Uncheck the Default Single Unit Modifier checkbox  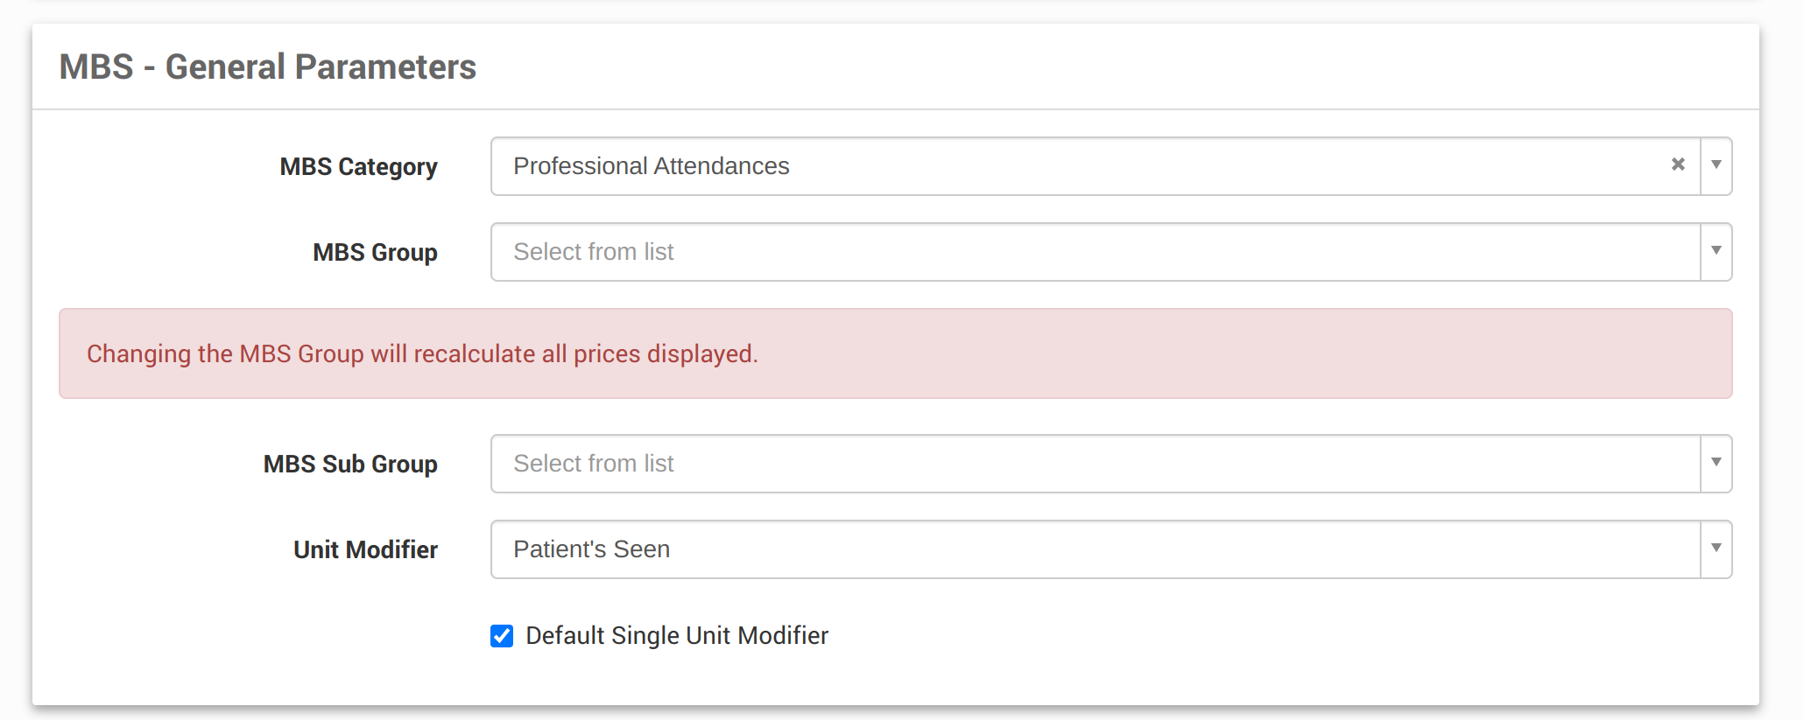502,636
